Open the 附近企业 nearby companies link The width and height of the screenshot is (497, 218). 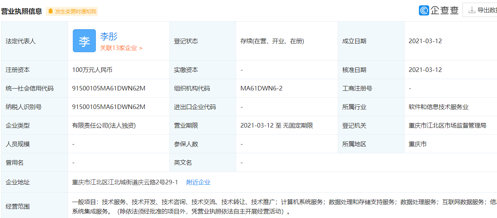[x=198, y=182]
